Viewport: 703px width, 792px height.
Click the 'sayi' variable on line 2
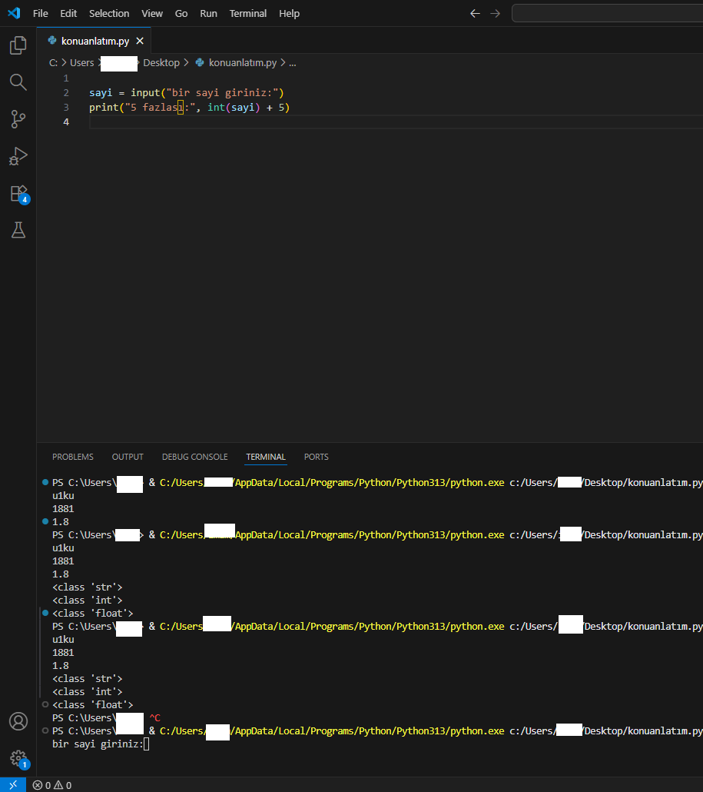coord(101,93)
